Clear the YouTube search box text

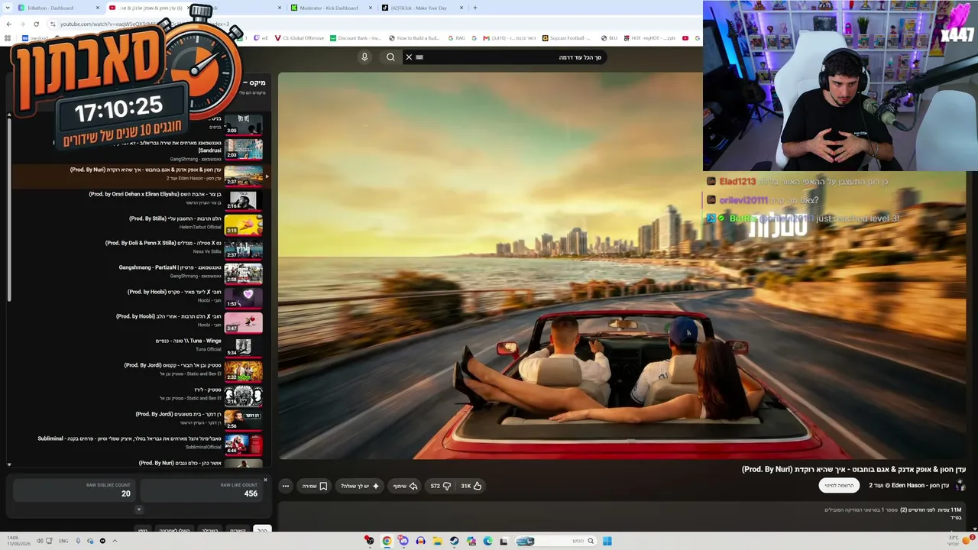(409, 57)
